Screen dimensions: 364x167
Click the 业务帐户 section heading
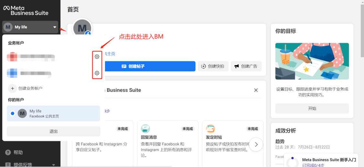pos(16,43)
